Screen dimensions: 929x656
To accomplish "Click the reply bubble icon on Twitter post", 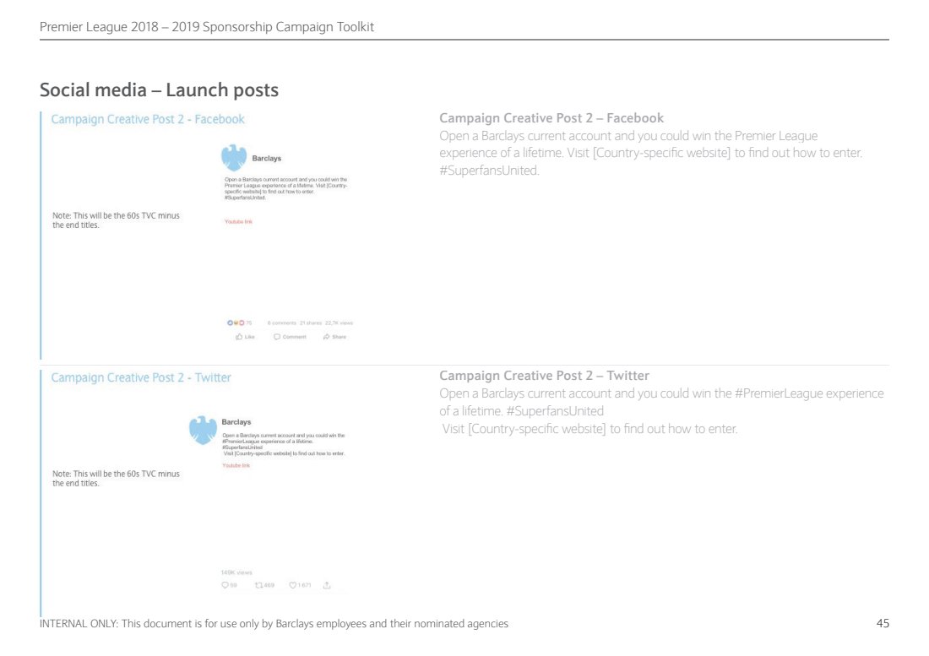I will point(225,585).
